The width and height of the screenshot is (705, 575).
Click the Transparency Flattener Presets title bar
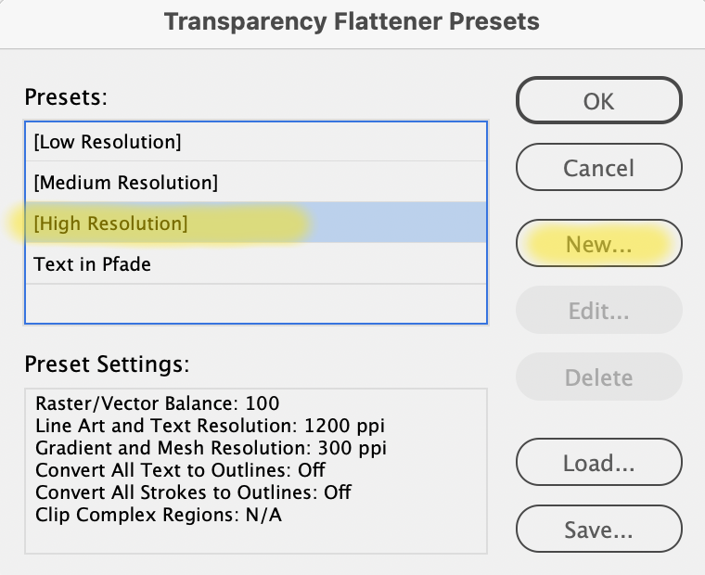click(352, 21)
